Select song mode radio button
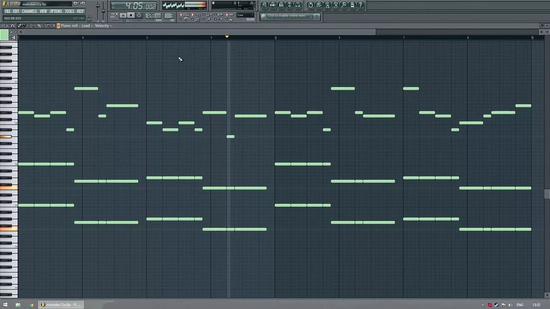 pos(116,17)
